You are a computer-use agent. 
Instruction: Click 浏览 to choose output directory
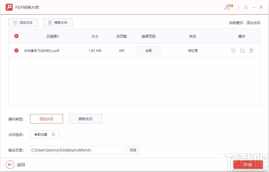(x=133, y=150)
